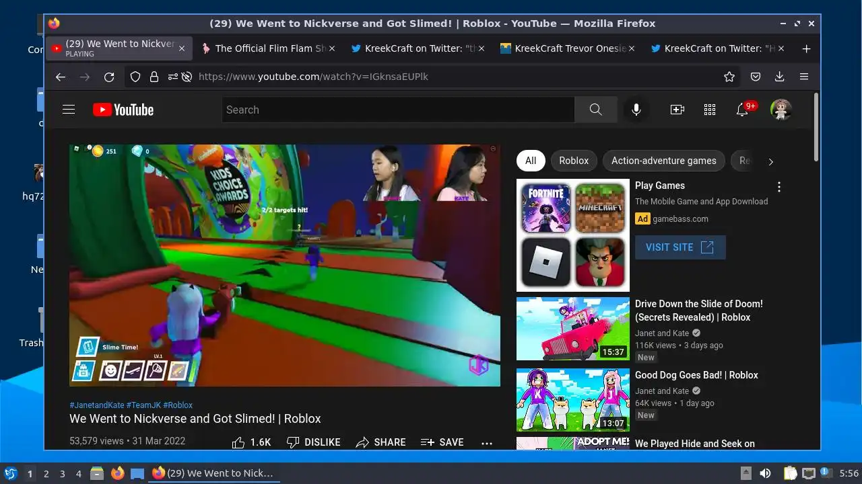Open the taskbar start menu

tap(11, 473)
